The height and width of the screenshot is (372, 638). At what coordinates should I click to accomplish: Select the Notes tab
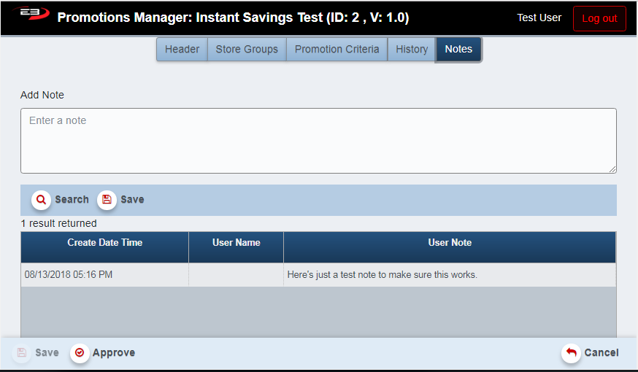458,50
